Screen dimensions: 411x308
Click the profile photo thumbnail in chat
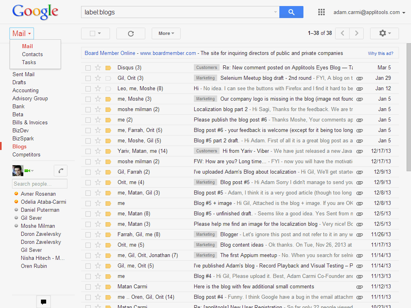18,171
